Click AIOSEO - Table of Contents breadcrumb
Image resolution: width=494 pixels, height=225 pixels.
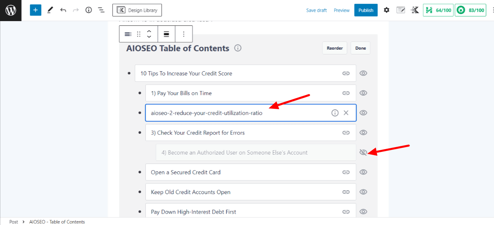coord(57,222)
